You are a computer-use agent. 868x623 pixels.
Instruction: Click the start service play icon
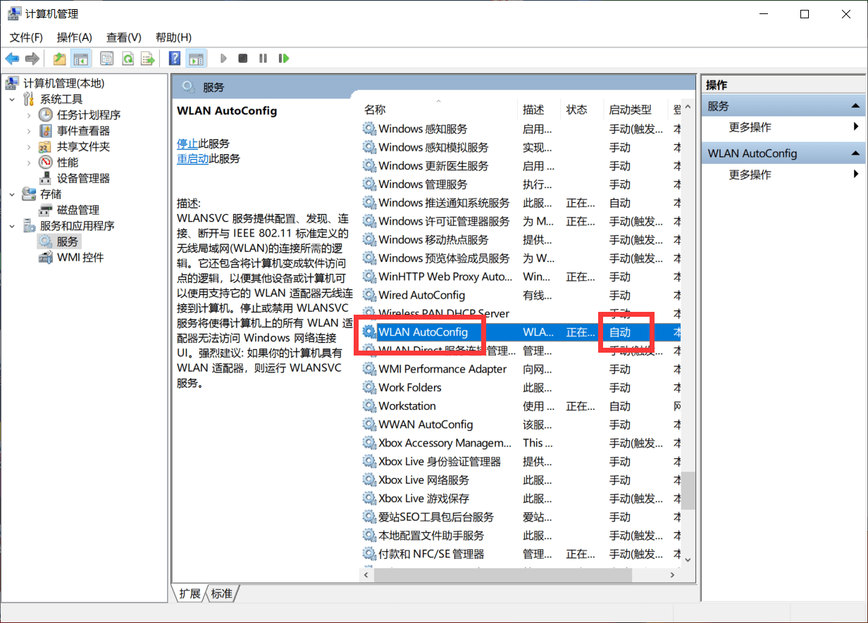(223, 58)
